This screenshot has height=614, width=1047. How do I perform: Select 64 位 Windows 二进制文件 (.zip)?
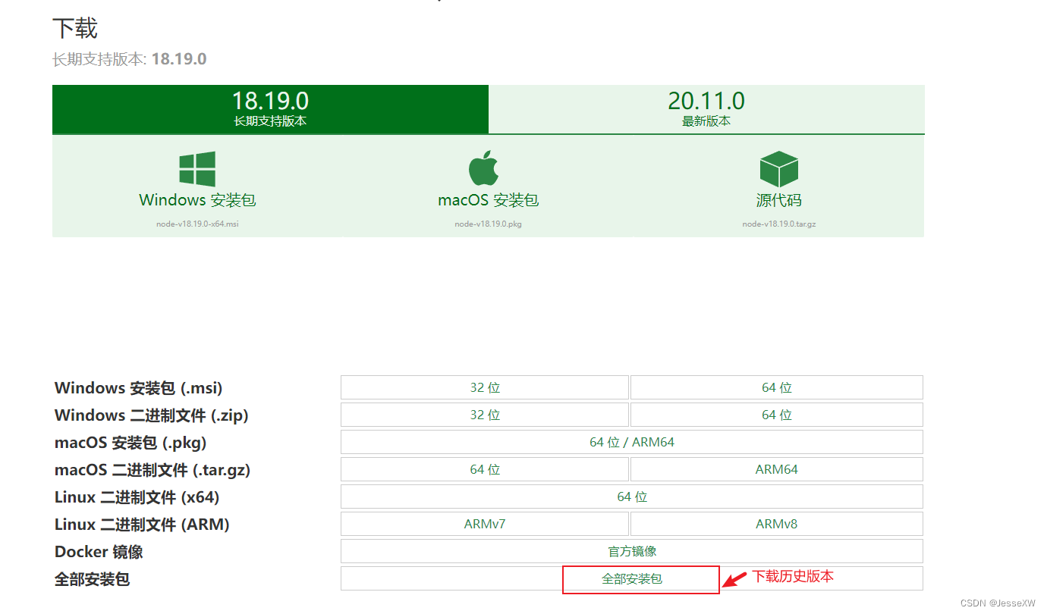(776, 415)
